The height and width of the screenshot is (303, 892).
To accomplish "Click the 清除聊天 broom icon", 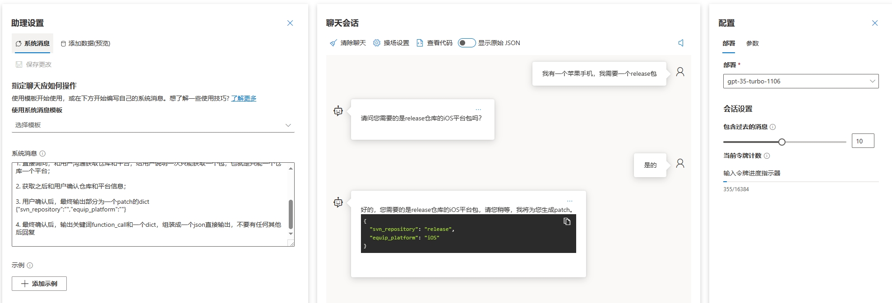I will coord(333,43).
